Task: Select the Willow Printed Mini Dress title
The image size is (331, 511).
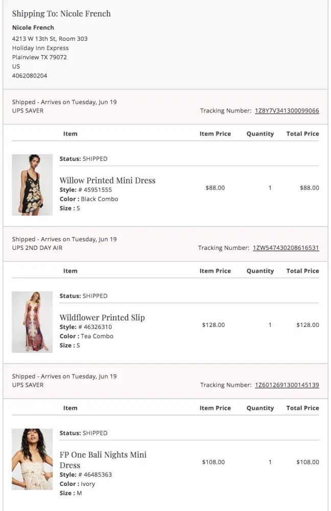Action: [x=107, y=180]
